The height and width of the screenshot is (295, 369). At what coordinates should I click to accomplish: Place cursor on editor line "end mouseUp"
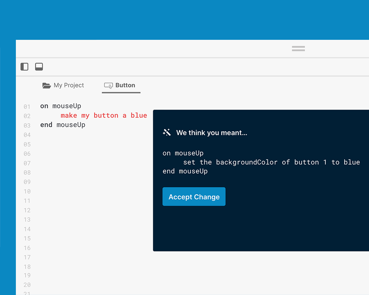pyautogui.click(x=63, y=125)
